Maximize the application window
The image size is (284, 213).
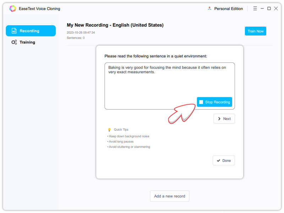[269, 9]
